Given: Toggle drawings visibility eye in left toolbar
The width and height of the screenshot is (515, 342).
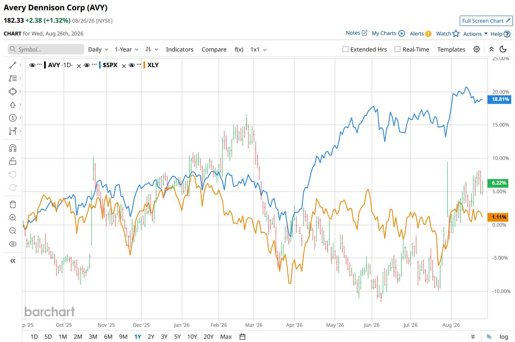Looking at the screenshot, I should coord(12,244).
